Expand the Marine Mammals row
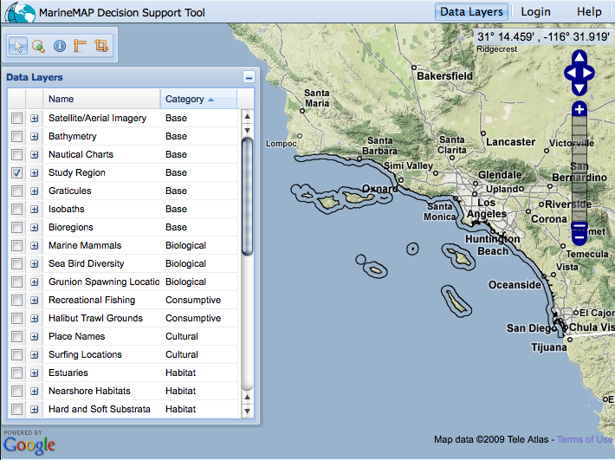615x460 pixels. pos(35,245)
